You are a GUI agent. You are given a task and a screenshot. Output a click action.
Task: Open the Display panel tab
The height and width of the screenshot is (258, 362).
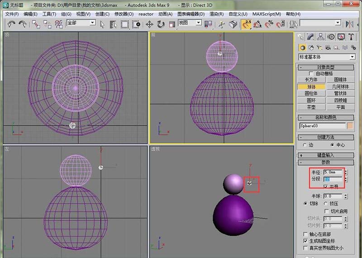point(341,37)
